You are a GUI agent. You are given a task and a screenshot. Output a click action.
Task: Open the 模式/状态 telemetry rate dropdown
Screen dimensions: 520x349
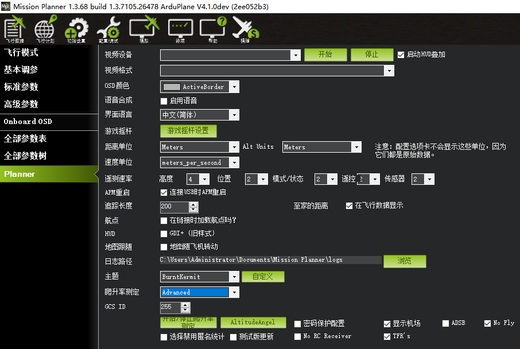pos(332,179)
